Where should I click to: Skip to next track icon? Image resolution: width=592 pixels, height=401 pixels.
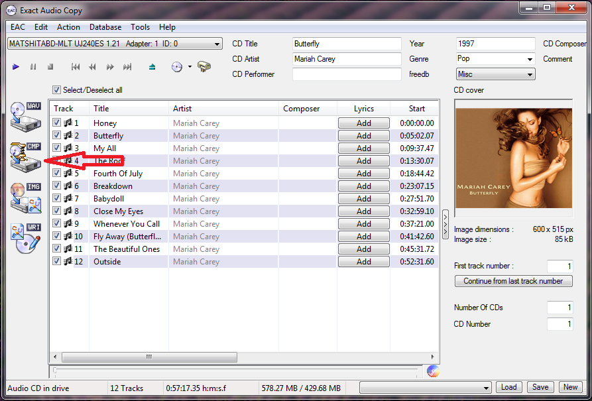pyautogui.click(x=127, y=67)
